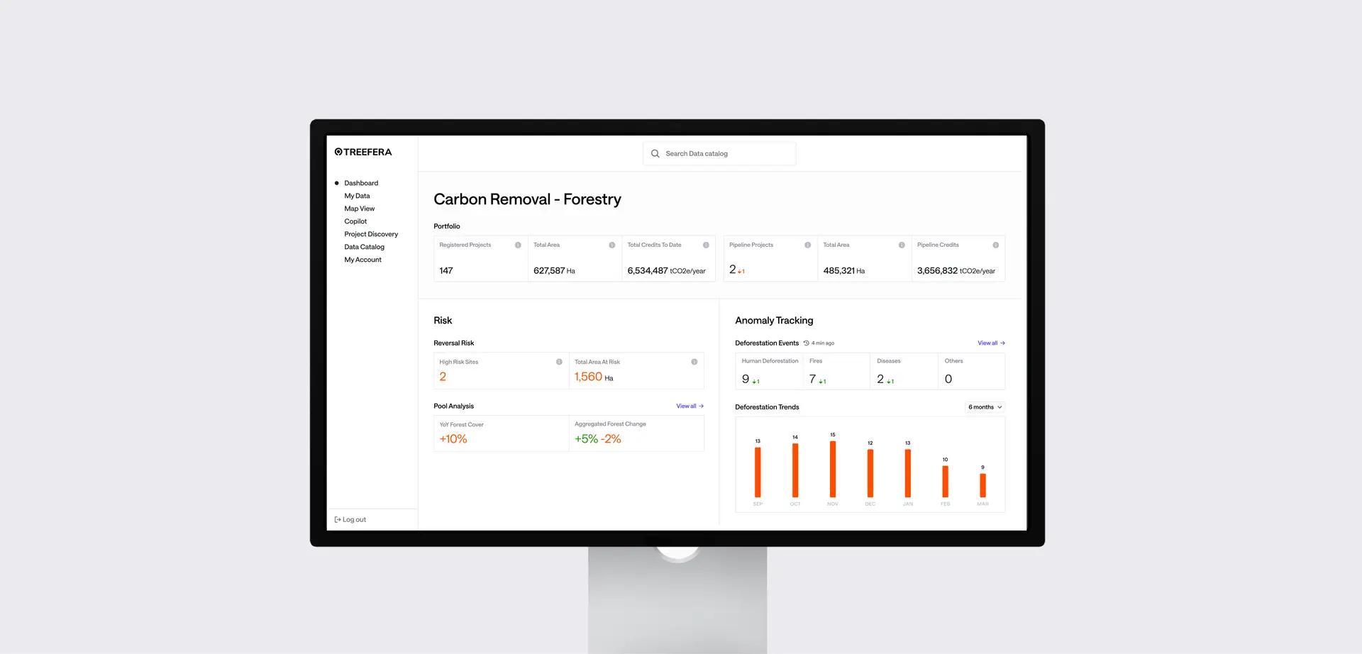Click the +10% YoY Forest Cover value
1362x654 pixels.
453,439
